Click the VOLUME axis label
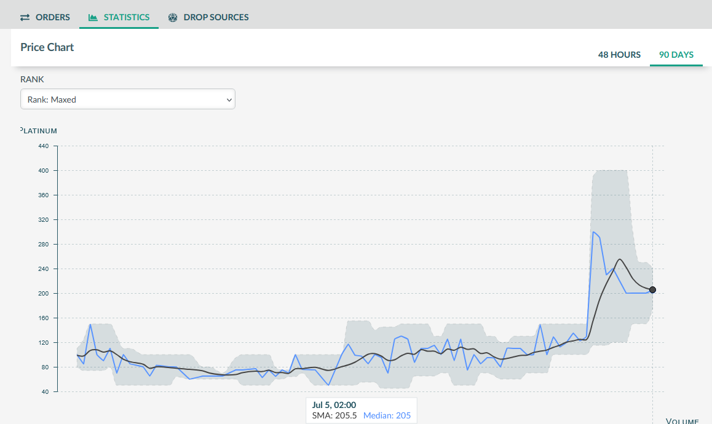Viewport: 712px width, 424px height. click(682, 421)
